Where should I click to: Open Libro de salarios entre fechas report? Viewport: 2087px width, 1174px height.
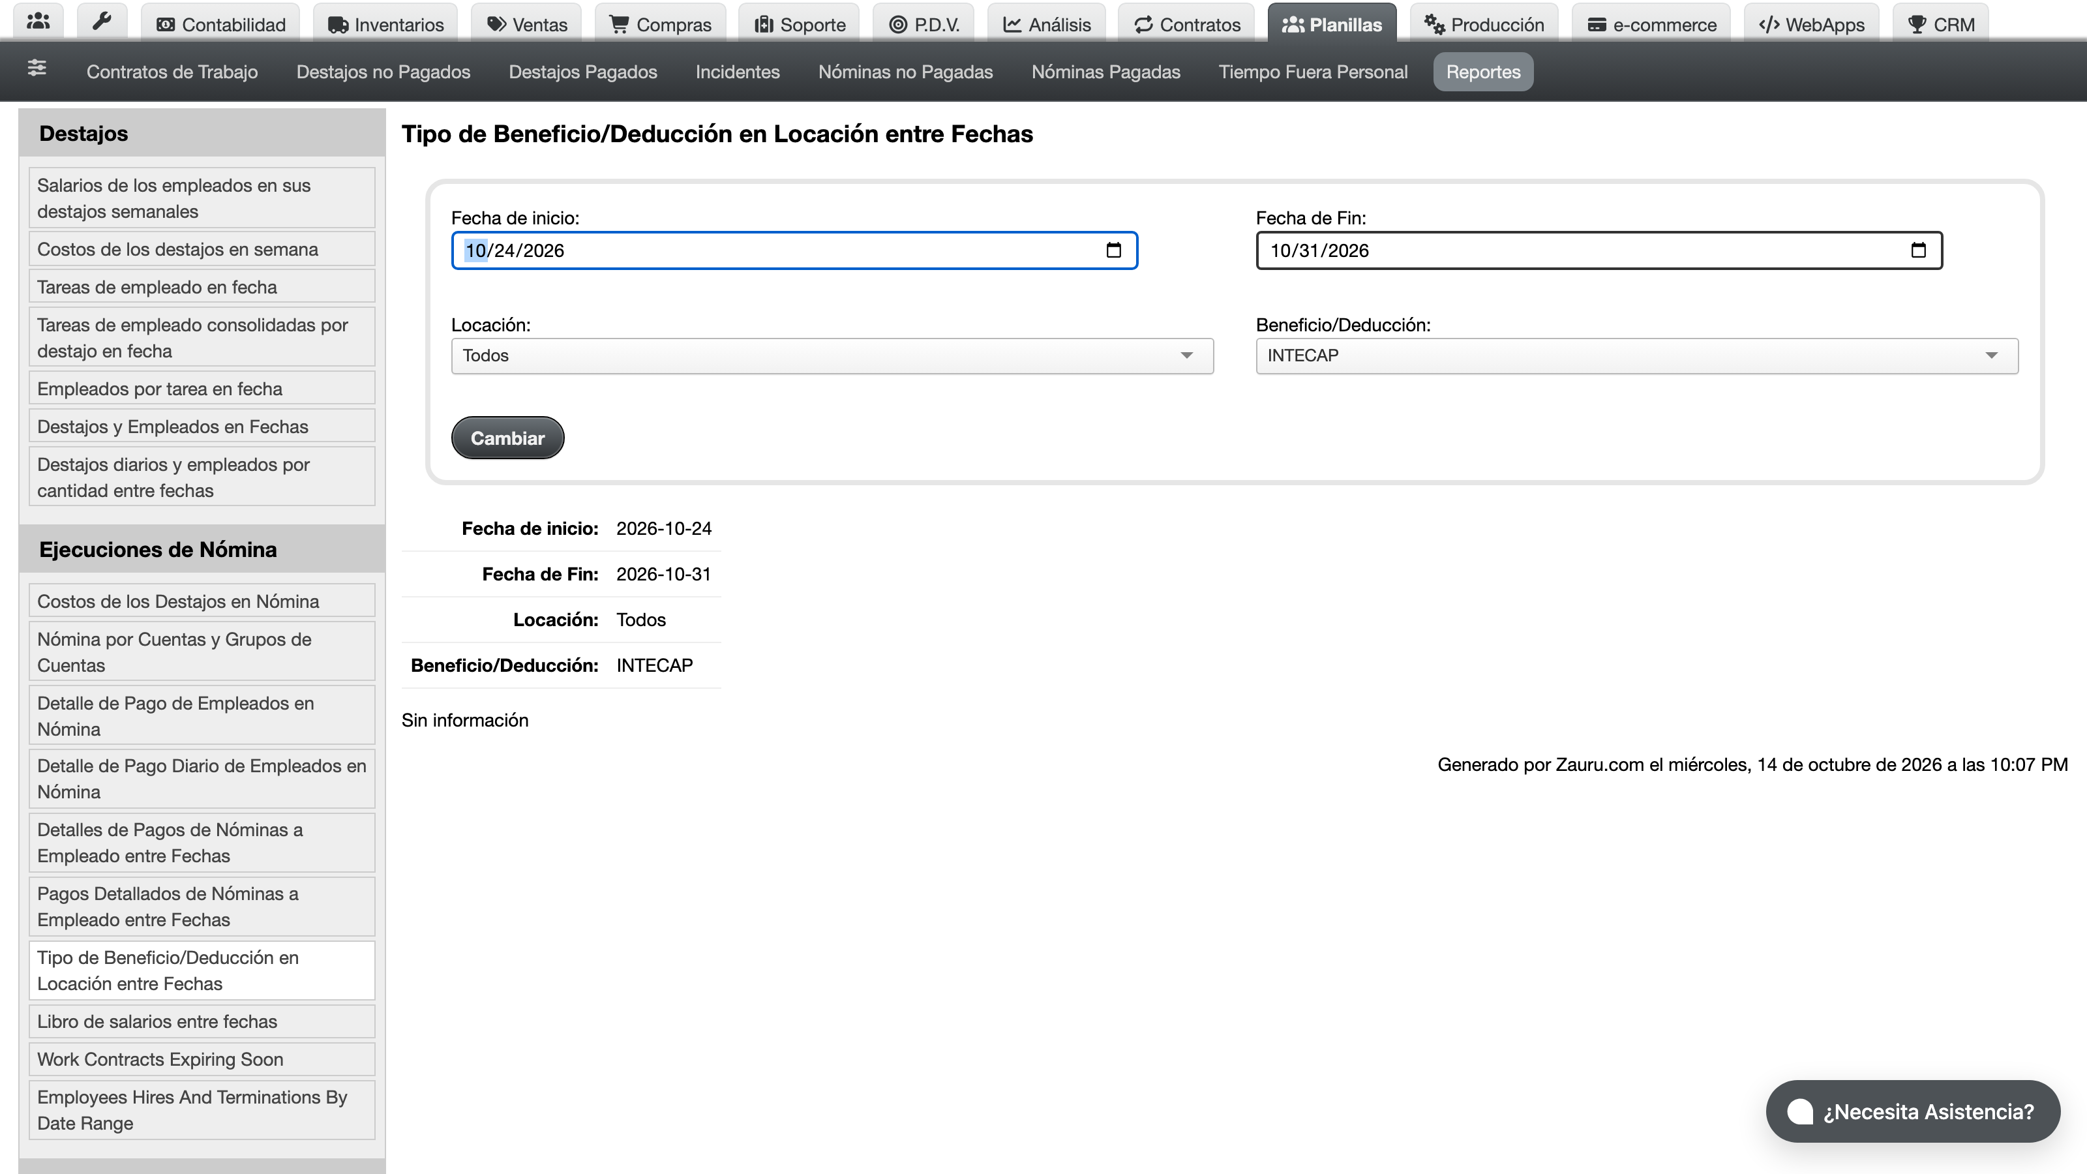(x=202, y=1021)
